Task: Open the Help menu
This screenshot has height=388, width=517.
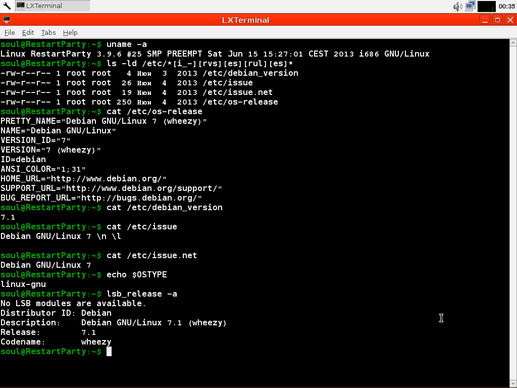Action: pyautogui.click(x=70, y=32)
